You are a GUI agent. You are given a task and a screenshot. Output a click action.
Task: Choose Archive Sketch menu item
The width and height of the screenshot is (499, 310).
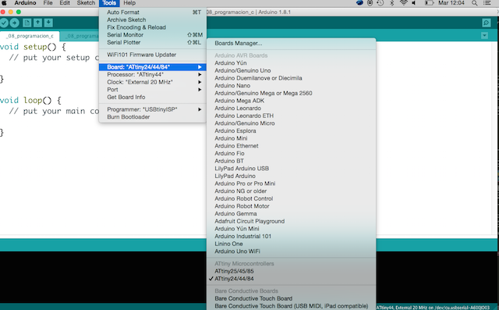[x=153, y=20]
